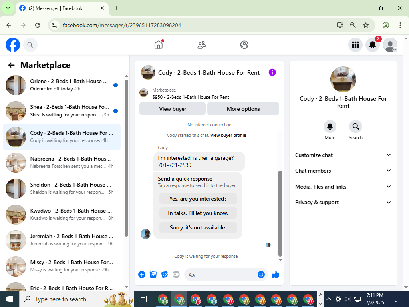Image resolution: width=409 pixels, height=307 pixels.
Task: Open Missy's conversation in the list
Action: [62, 266]
